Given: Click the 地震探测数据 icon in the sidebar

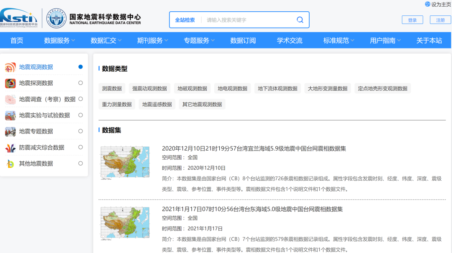Looking at the screenshot, I should [10, 83].
